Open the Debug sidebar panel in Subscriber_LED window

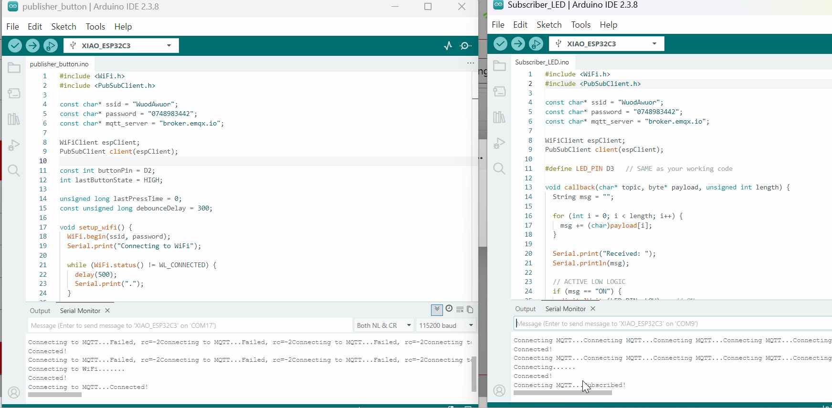click(499, 143)
